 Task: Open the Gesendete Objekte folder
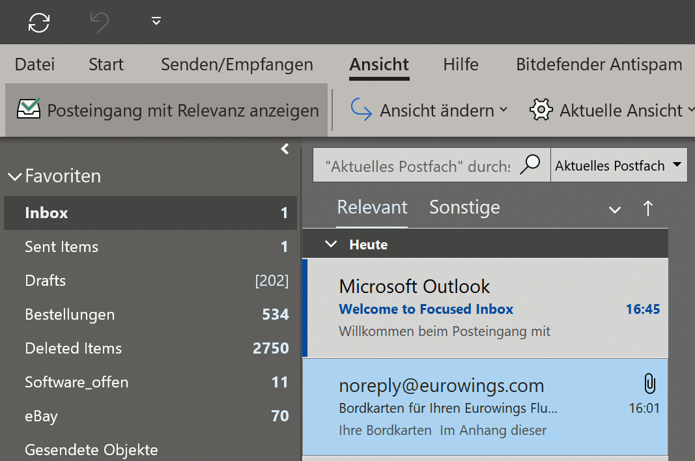pyautogui.click(x=150, y=449)
